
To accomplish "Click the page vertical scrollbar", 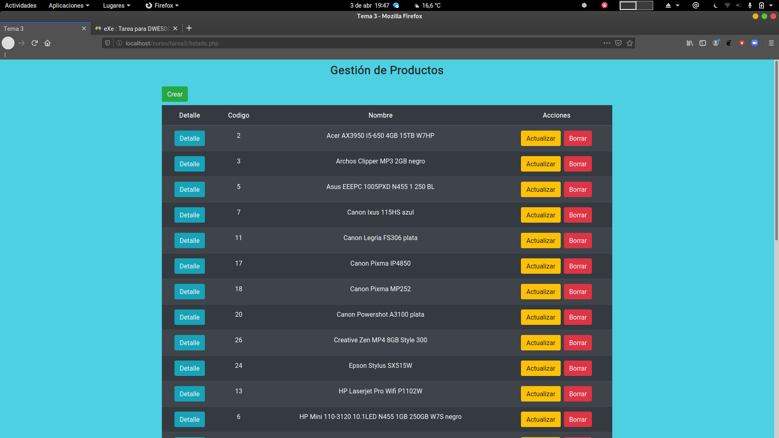I will (x=776, y=151).
